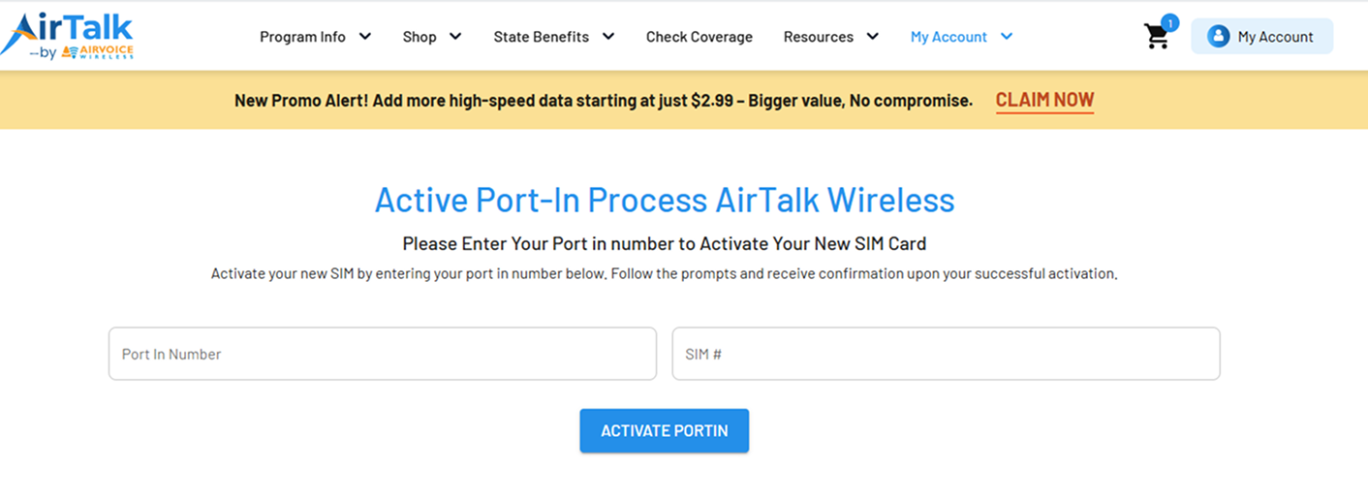Open the Shop menu
Screen dimensions: 1368x500
tap(420, 37)
